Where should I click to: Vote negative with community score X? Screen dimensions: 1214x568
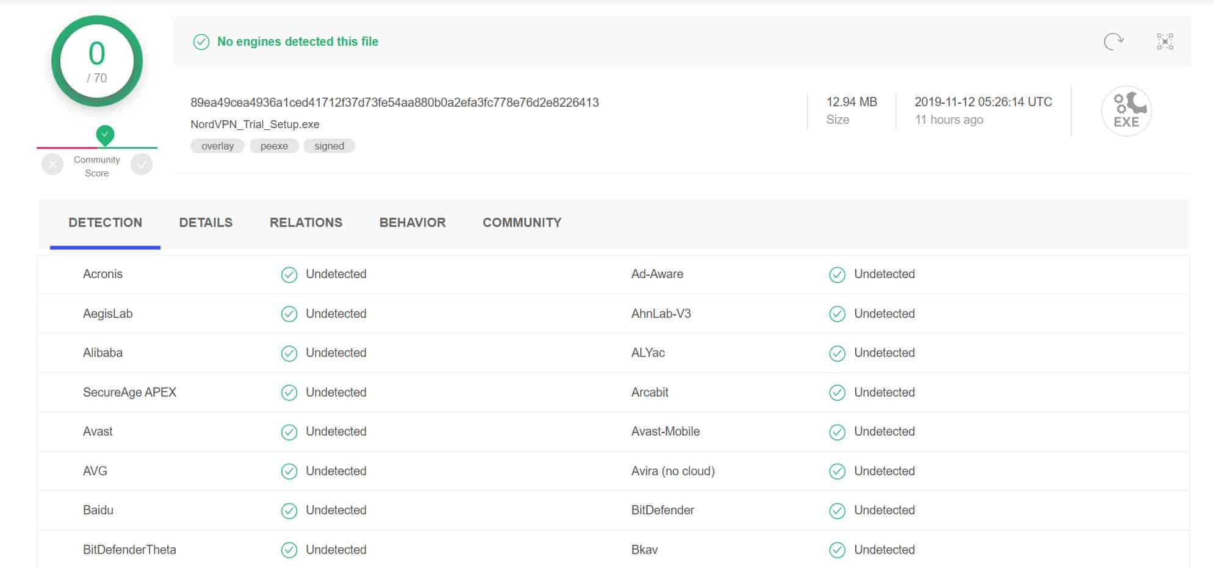[52, 164]
